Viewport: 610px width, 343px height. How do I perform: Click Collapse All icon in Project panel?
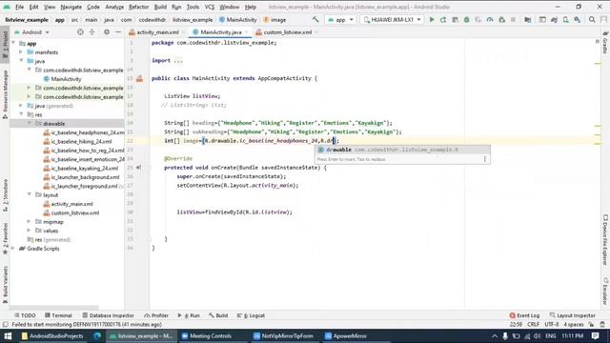coord(91,32)
